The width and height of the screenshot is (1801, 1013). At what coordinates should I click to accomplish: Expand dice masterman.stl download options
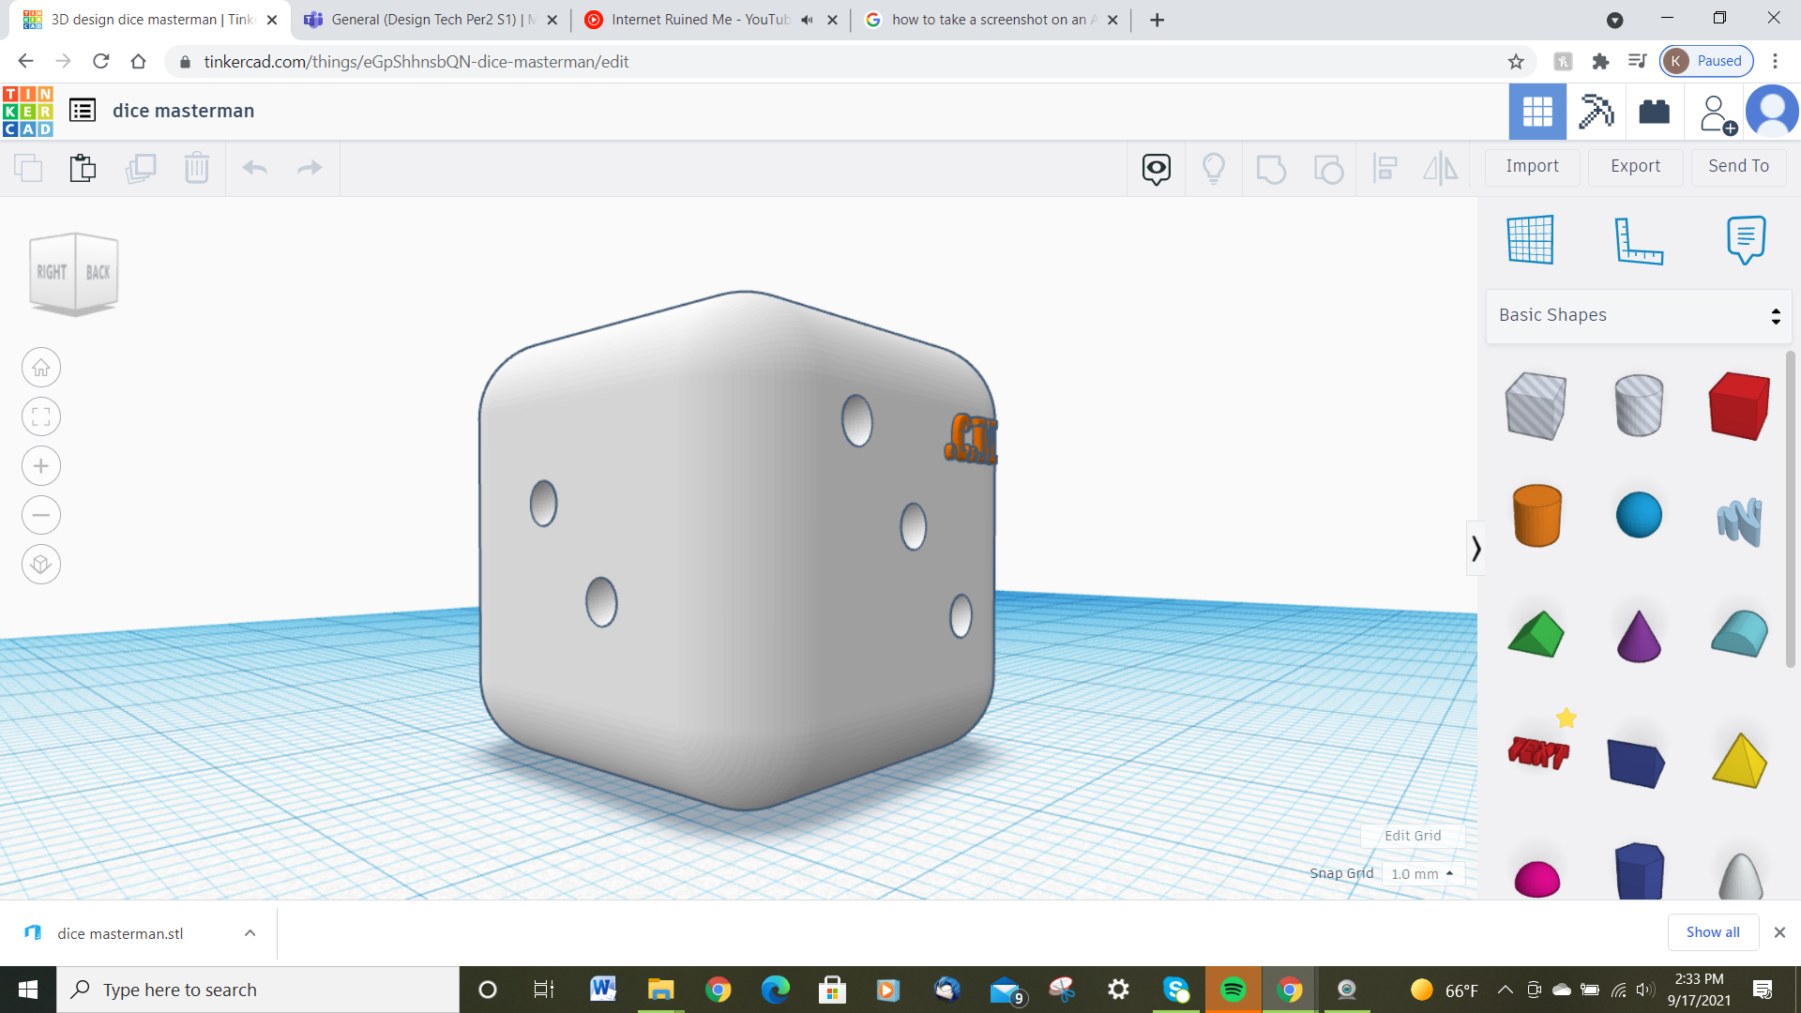tap(250, 933)
